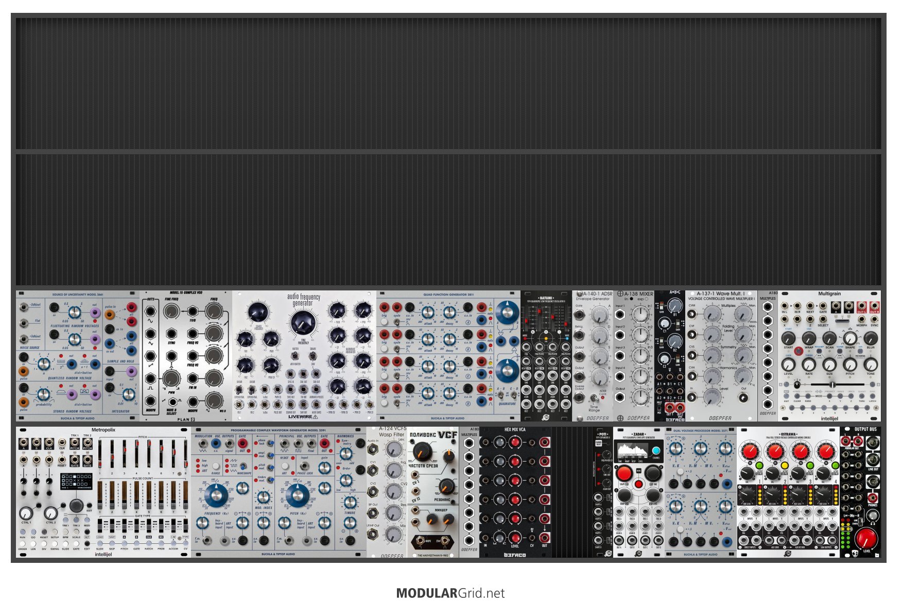Click the LIVEWIRE logo on the frequency generator
902x604 pixels.
[303, 417]
